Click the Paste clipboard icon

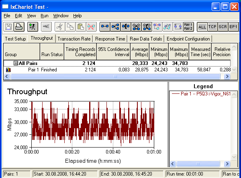coord(81,27)
